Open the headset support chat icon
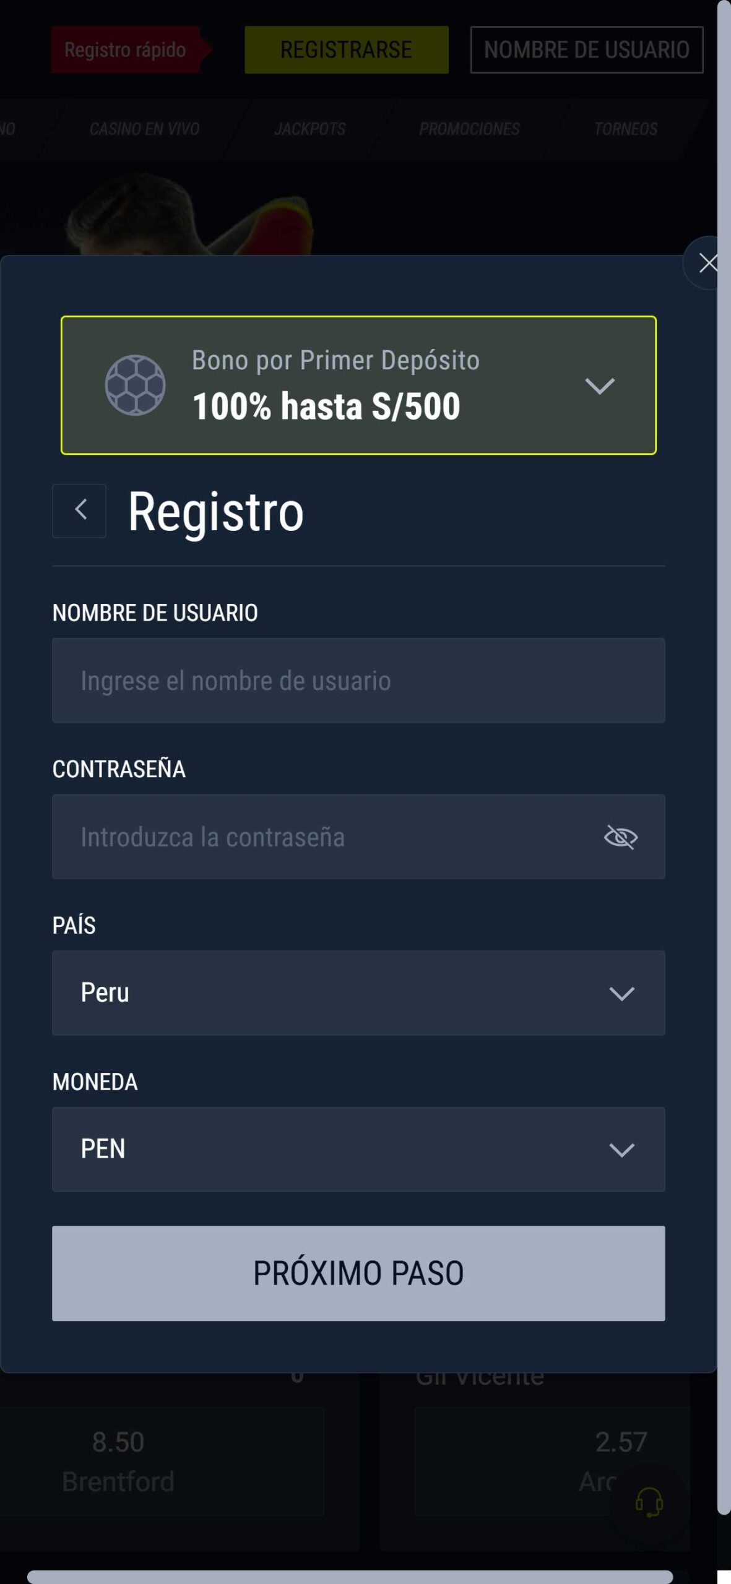This screenshot has width=731, height=1584. [649, 1502]
